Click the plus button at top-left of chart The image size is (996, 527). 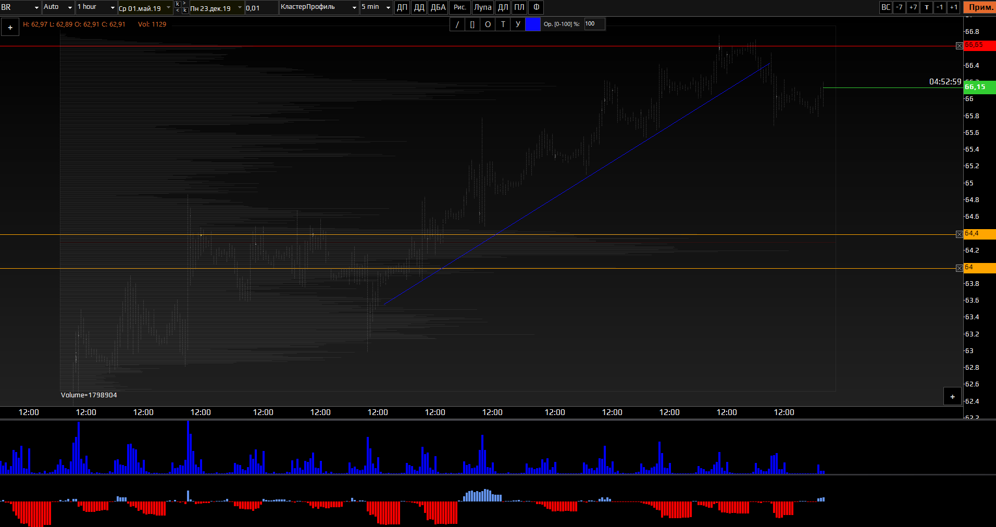point(10,28)
